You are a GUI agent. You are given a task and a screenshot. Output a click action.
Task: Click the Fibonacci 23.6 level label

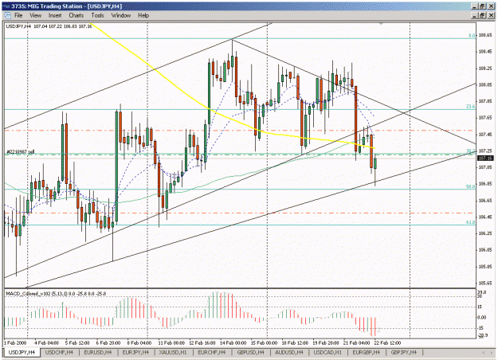pyautogui.click(x=470, y=107)
